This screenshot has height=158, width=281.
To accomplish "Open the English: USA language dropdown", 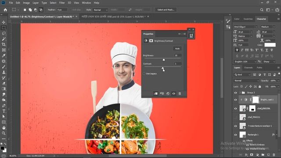I will (x=245, y=61).
